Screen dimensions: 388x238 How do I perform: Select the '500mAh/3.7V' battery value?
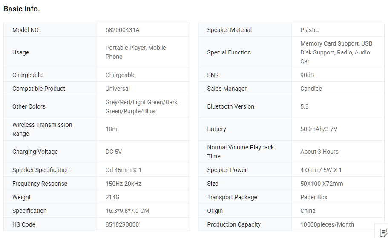[x=319, y=129]
